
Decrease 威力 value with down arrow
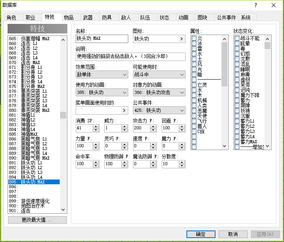click(x=124, y=130)
